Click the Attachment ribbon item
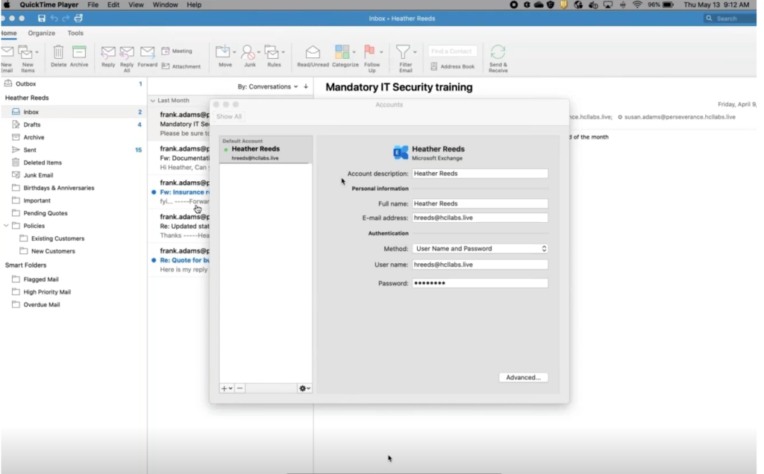 181,66
